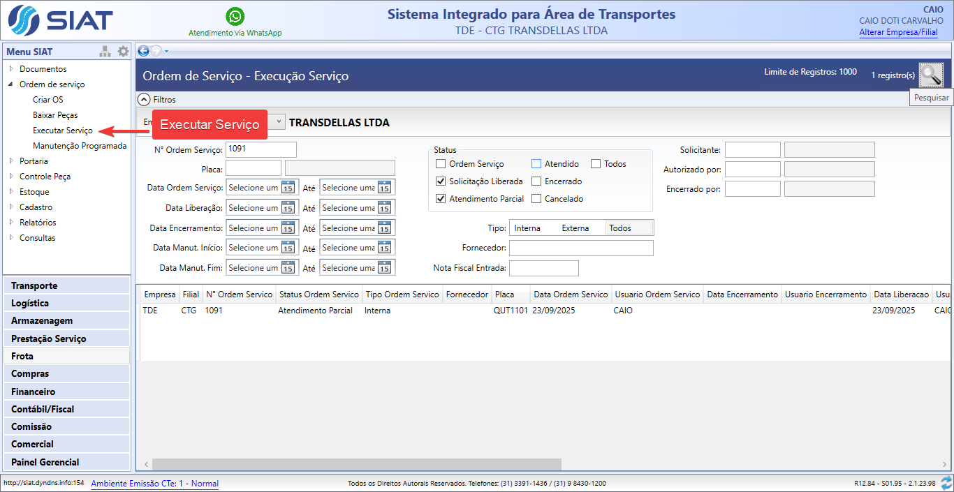Select Externa as order type
Viewport: 954px width, 492px height.
coord(575,228)
